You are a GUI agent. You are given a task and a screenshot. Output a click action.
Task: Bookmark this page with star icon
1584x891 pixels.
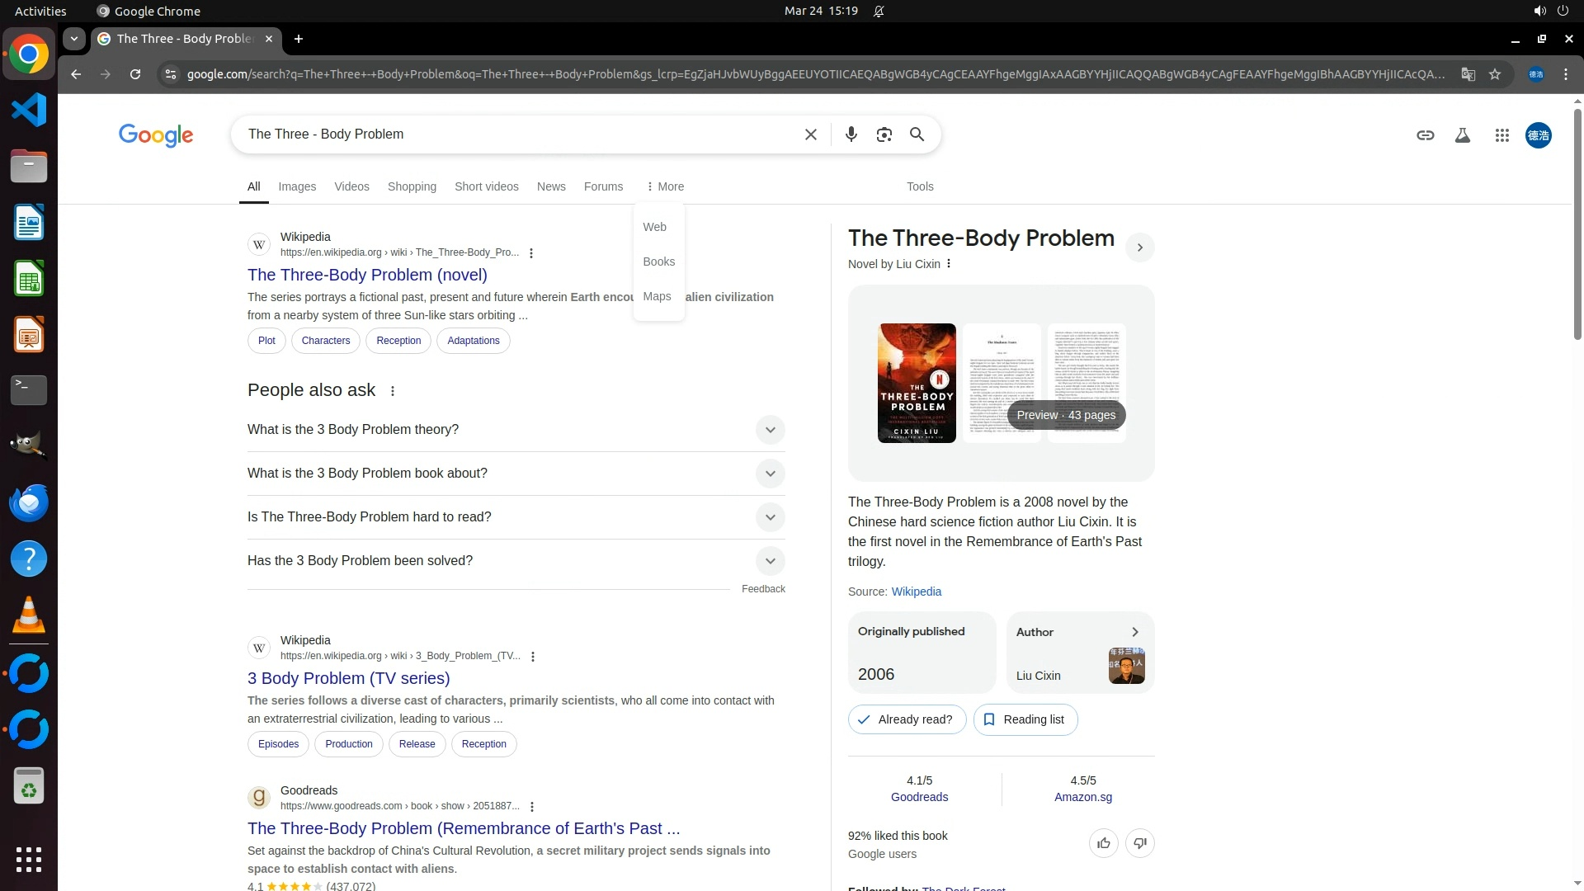[x=1494, y=74]
